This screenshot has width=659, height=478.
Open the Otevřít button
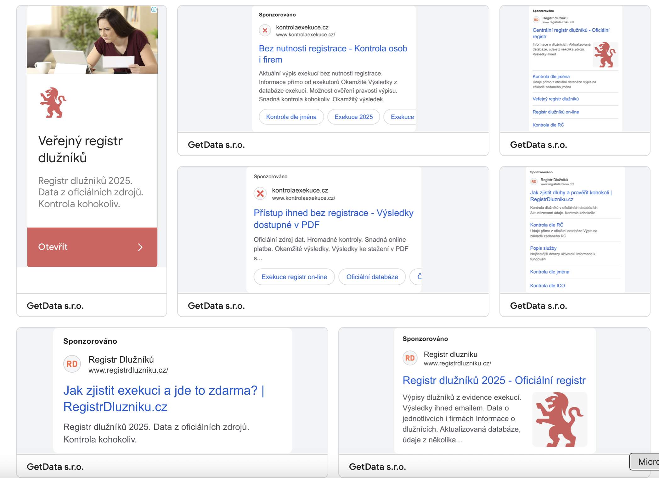click(92, 247)
